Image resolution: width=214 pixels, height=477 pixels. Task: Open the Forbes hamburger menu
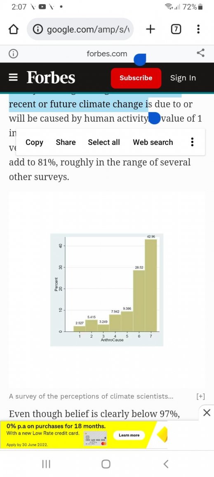[x=13, y=78]
